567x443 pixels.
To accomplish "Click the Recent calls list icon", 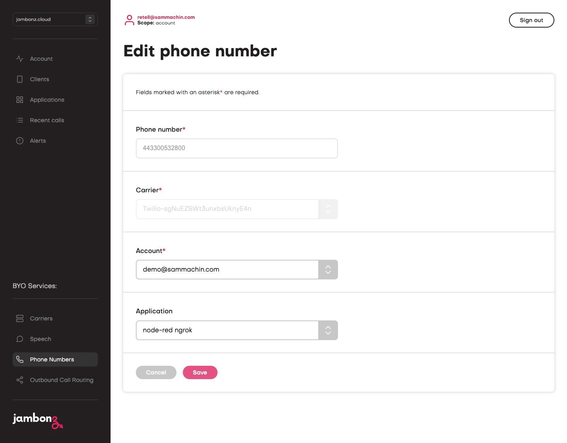I will click(x=20, y=120).
